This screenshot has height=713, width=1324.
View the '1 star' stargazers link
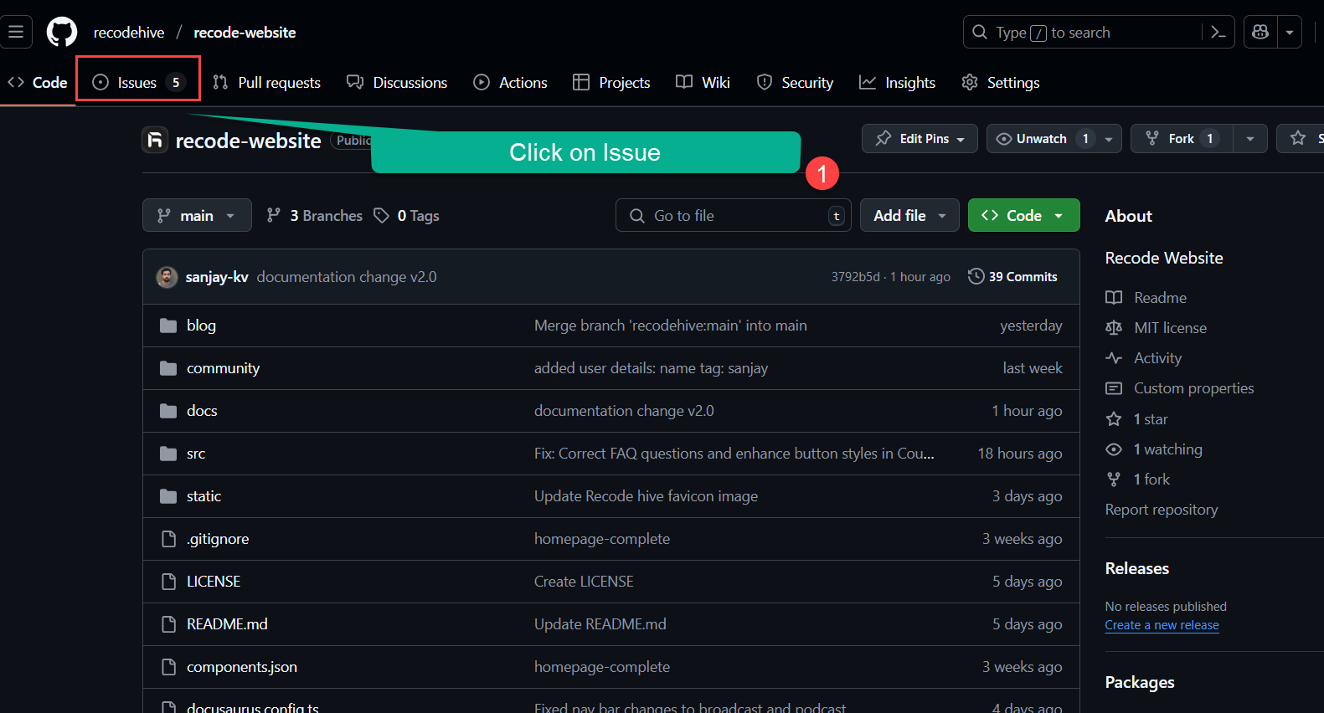pyautogui.click(x=1136, y=419)
